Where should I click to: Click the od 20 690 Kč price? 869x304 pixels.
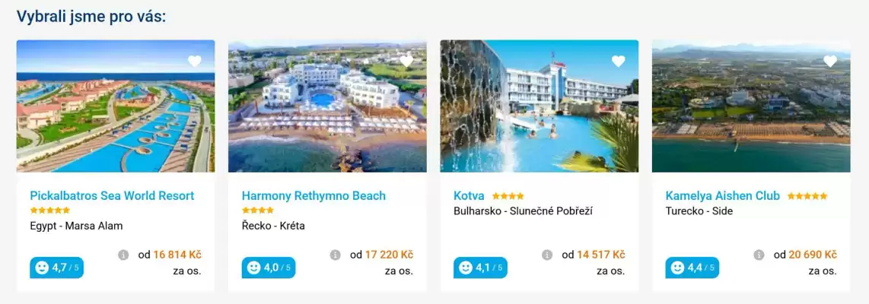click(805, 255)
